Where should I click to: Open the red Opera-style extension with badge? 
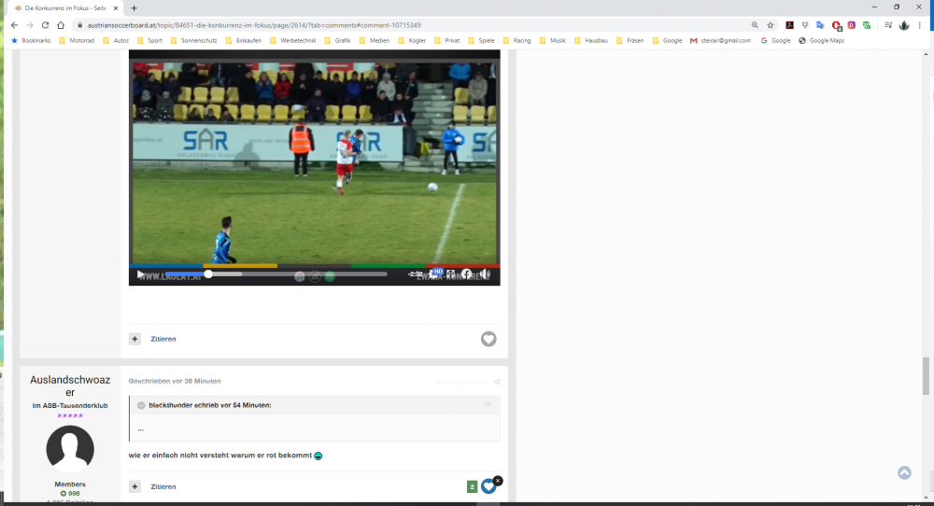pyautogui.click(x=836, y=25)
